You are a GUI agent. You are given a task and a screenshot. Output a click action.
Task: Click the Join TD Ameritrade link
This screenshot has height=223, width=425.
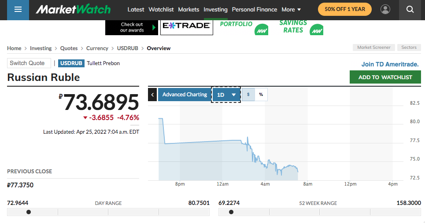[x=390, y=64]
